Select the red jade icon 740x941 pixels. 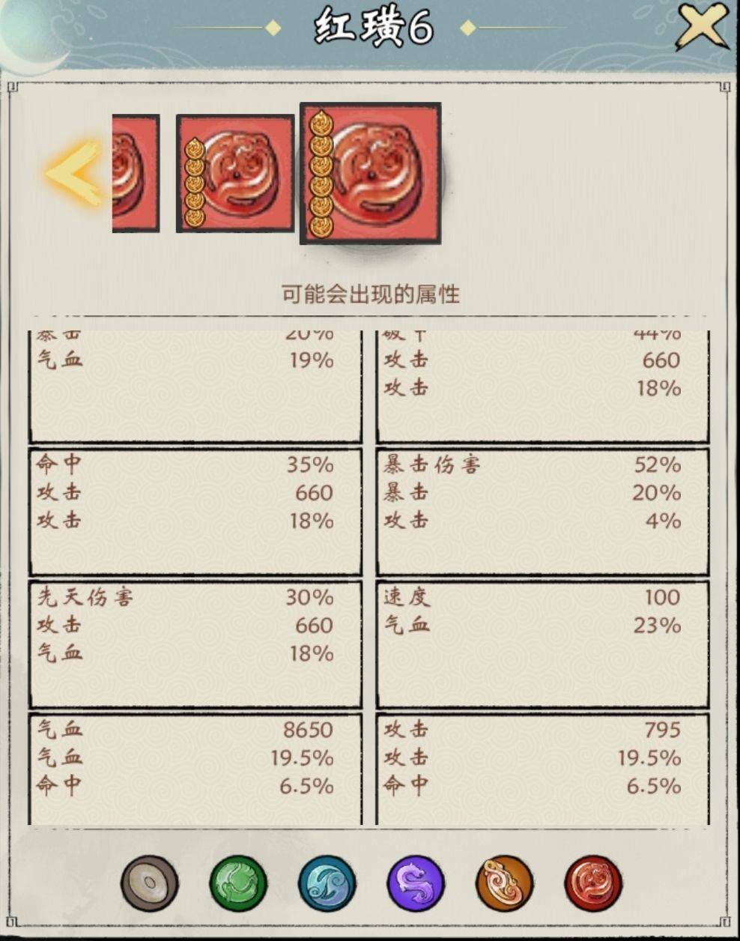click(592, 885)
